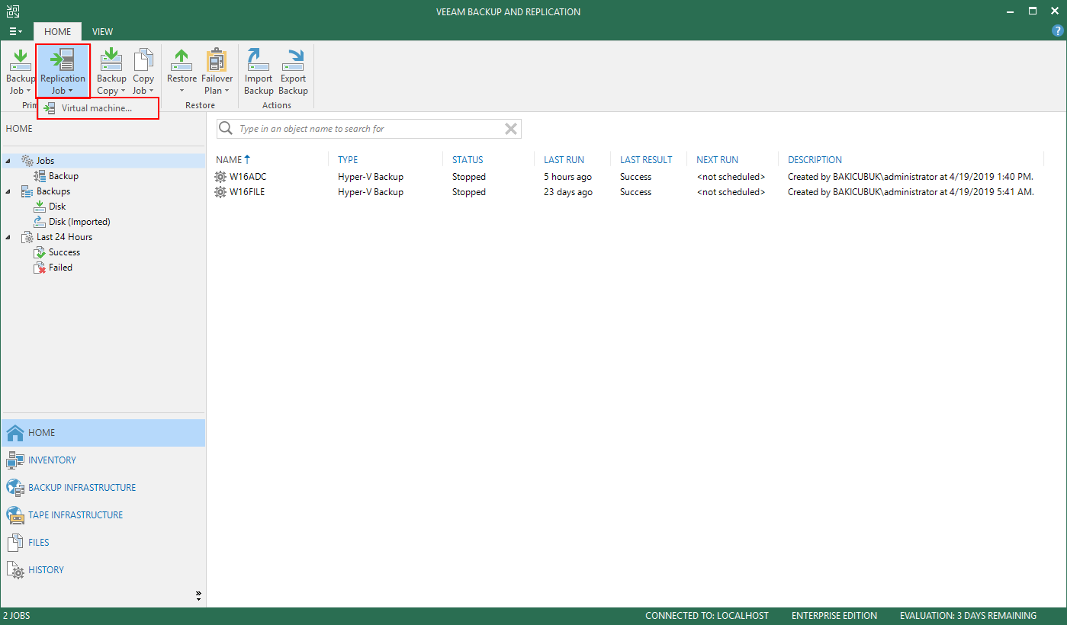
Task: Open the HOME navigation pane view
Action: tap(103, 432)
